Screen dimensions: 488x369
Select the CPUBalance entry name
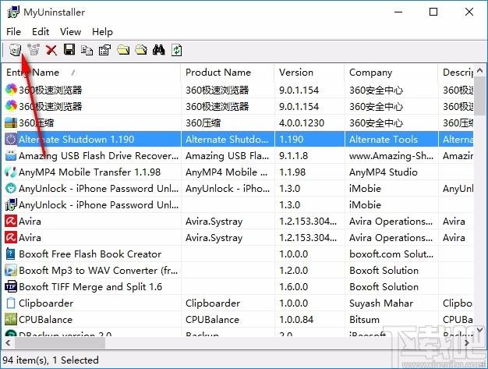pyautogui.click(x=45, y=319)
